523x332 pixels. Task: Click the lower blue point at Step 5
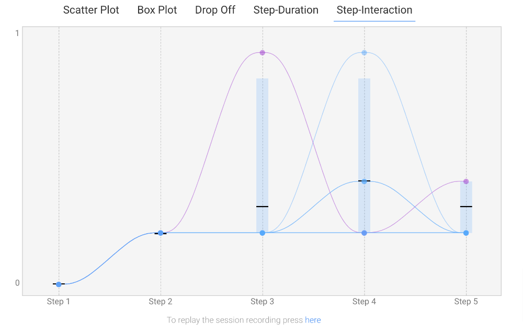[x=466, y=233]
